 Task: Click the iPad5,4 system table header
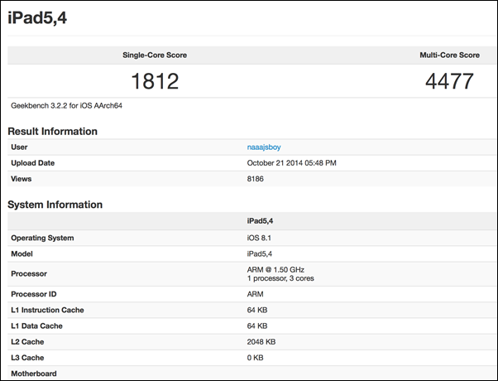tap(260, 221)
